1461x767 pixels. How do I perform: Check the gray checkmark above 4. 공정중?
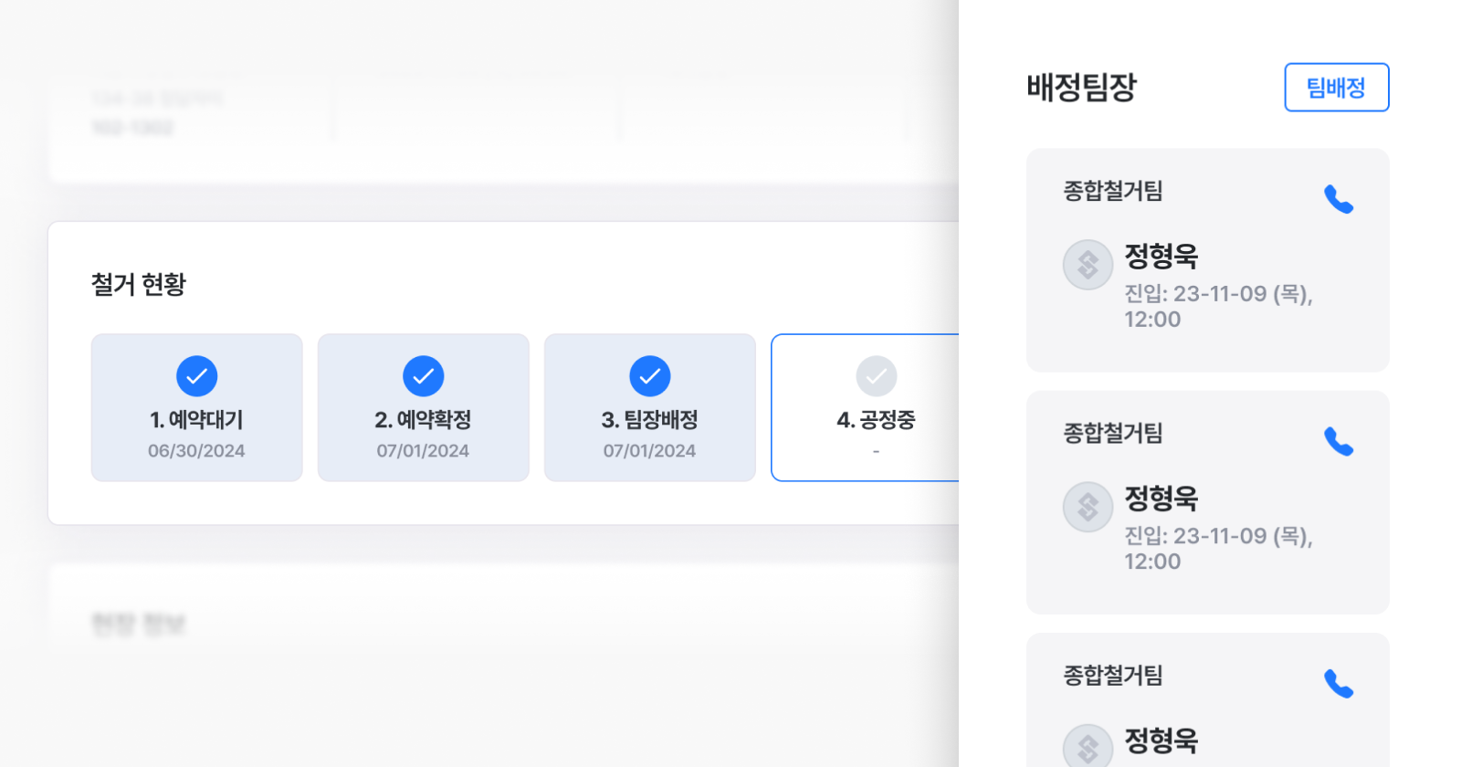[876, 376]
